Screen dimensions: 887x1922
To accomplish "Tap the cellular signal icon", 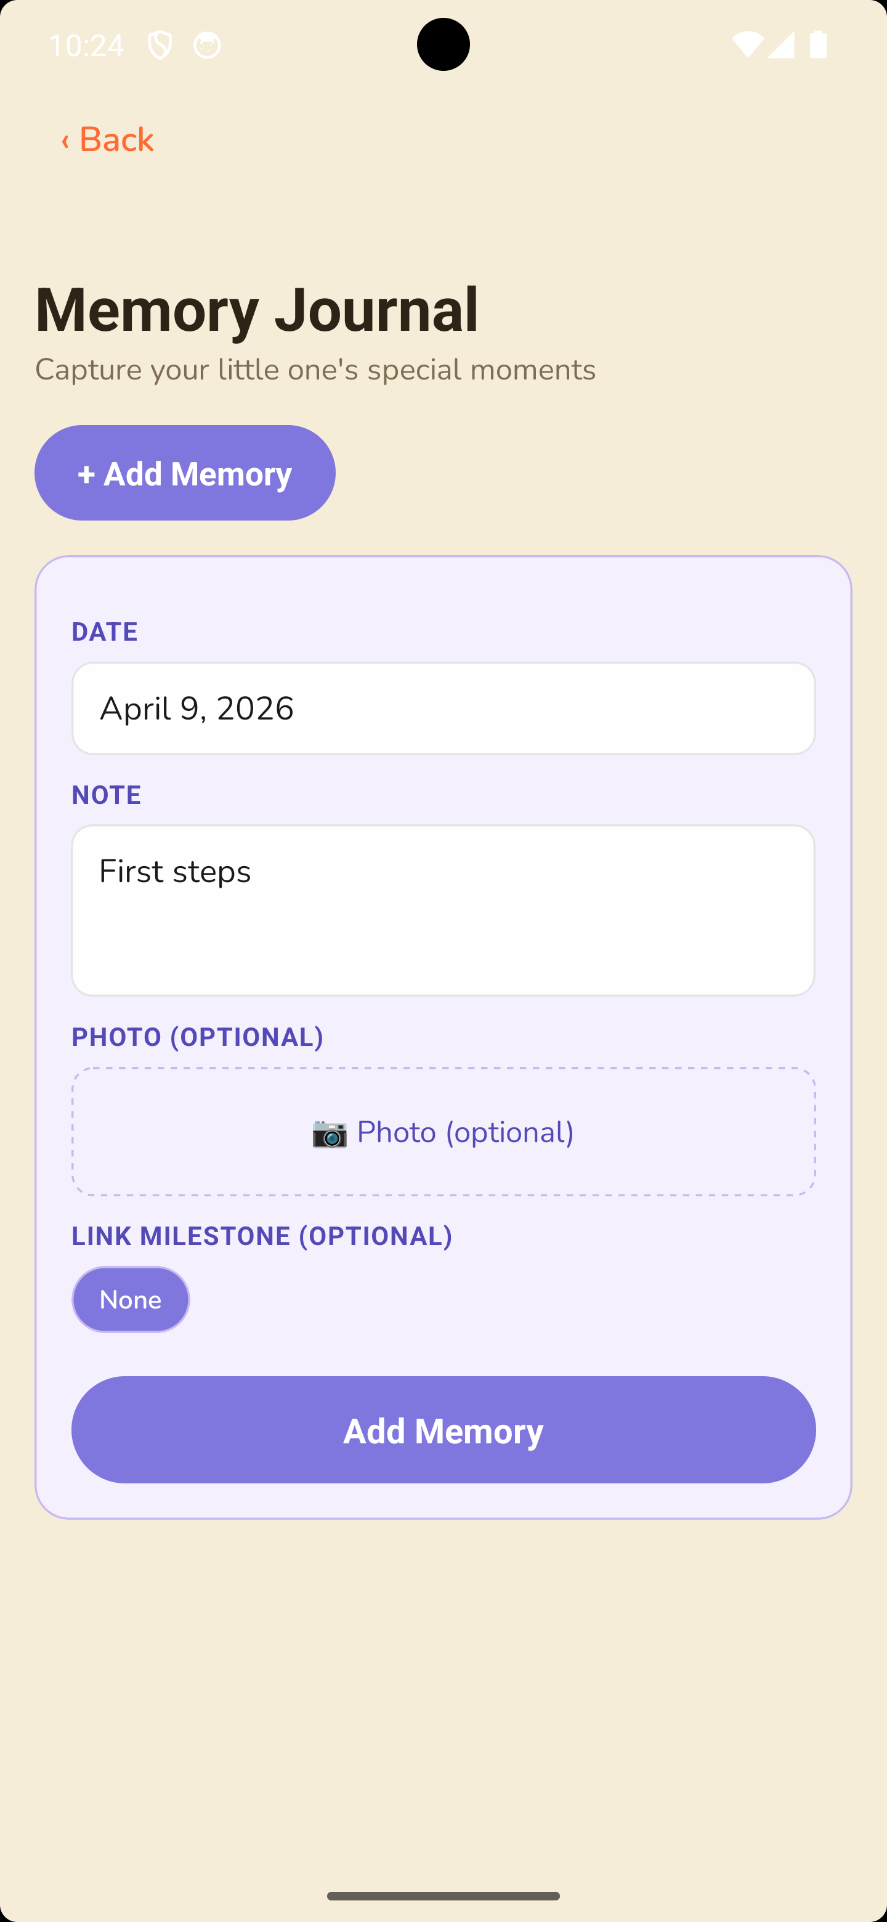I will coord(780,45).
